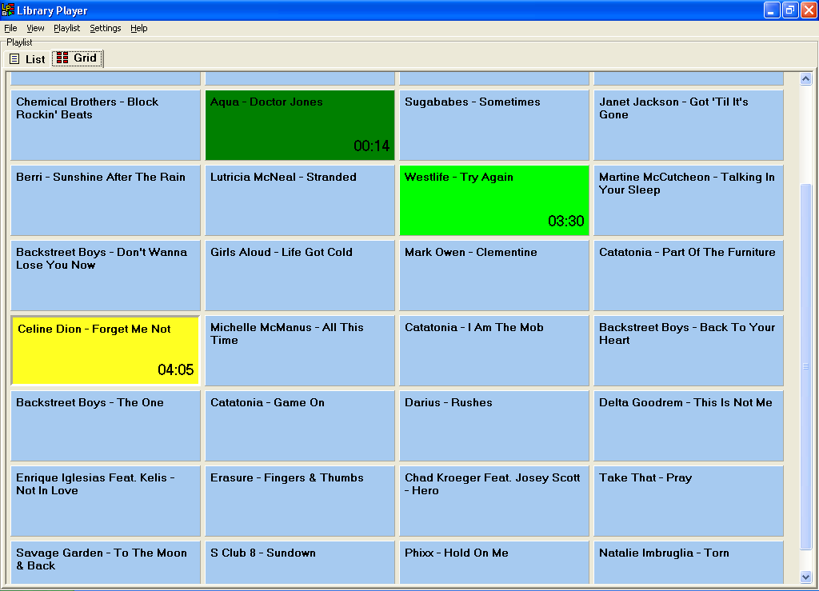The image size is (819, 591).
Task: Select Backstreet Boys - Back To Your Heart
Action: (689, 351)
